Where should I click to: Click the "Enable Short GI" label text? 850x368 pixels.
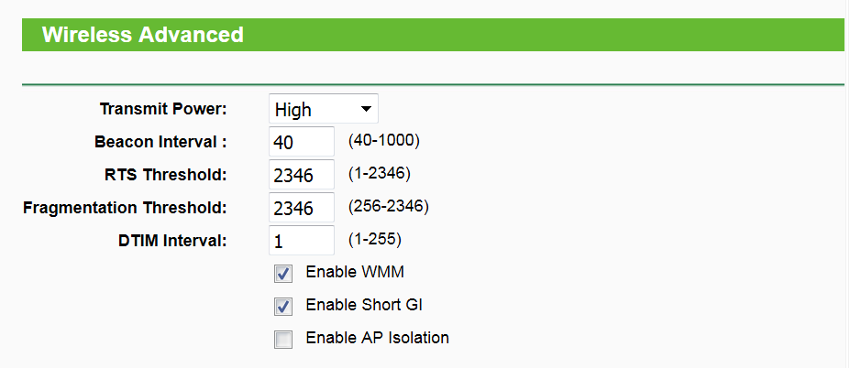click(x=364, y=305)
